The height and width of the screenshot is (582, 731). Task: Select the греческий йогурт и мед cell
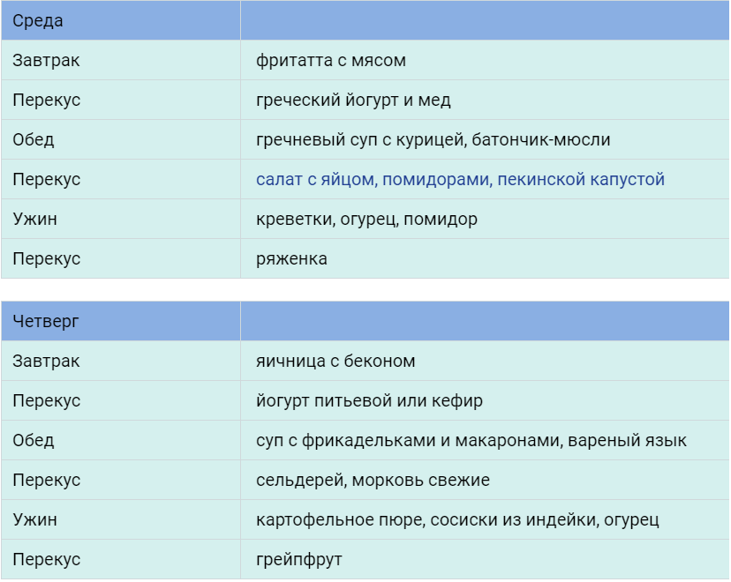[x=485, y=100]
